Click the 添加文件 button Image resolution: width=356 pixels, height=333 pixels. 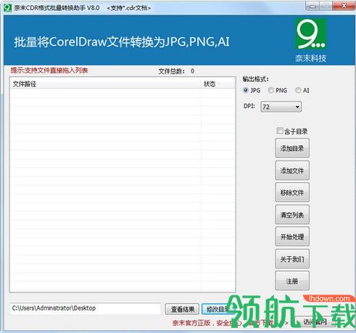292,170
